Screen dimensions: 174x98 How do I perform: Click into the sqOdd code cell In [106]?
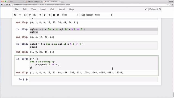tap(93, 45)
